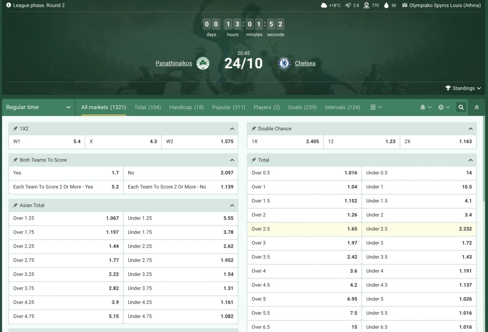Open the notifications bell menu
Screen dimensions: 488x332
coord(426,108)
